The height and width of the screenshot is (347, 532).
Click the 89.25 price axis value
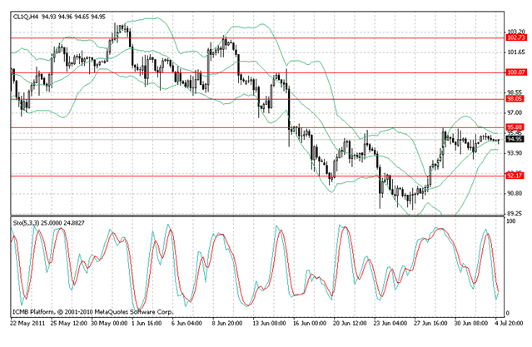tap(516, 213)
